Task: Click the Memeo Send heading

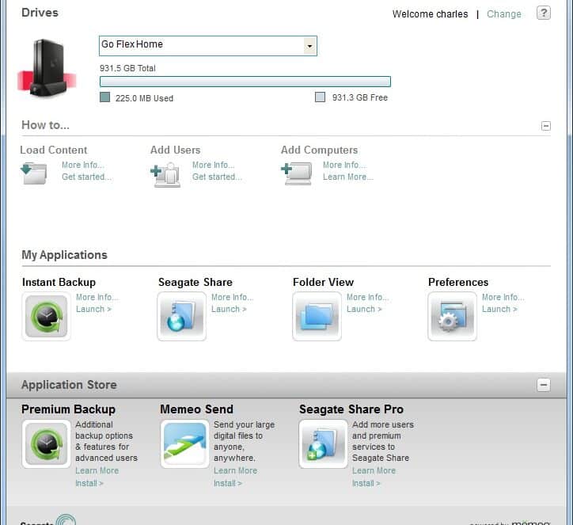Action: click(196, 409)
